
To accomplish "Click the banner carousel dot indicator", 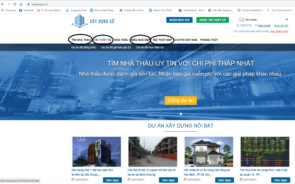I will point(181,114).
